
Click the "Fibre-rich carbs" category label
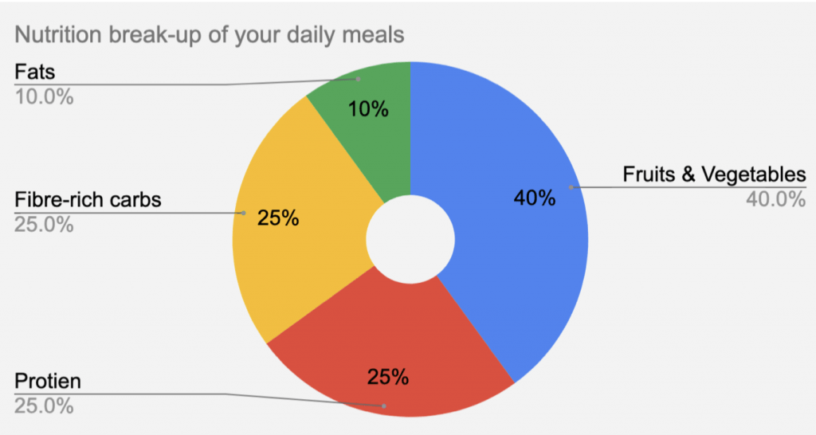point(88,199)
